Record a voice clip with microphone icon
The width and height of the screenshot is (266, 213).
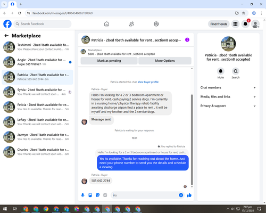82,195
